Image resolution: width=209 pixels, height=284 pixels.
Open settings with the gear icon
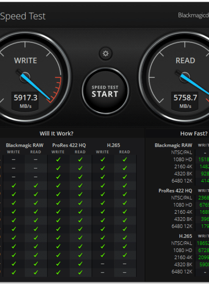pyautogui.click(x=105, y=54)
